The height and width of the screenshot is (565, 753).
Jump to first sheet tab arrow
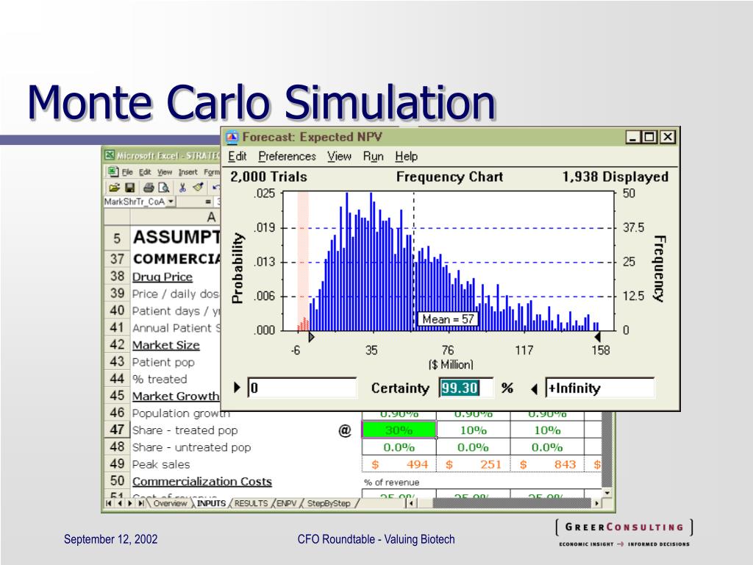pyautogui.click(x=109, y=503)
